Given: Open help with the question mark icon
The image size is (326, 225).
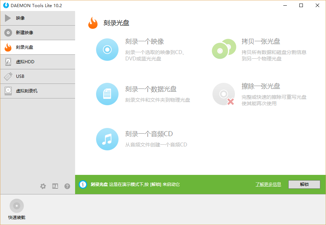Looking at the screenshot, I should pos(67,186).
